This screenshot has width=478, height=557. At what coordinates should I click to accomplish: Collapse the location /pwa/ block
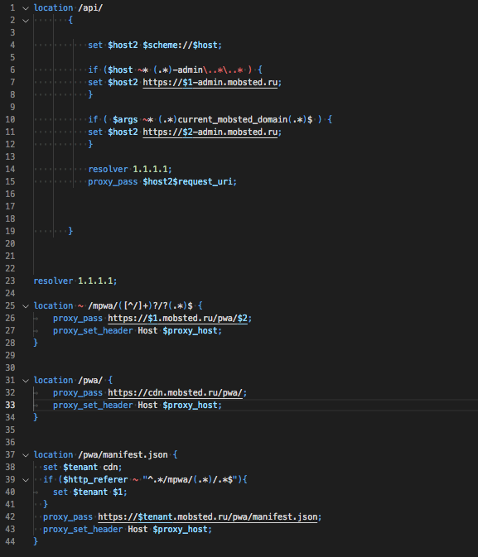26,381
